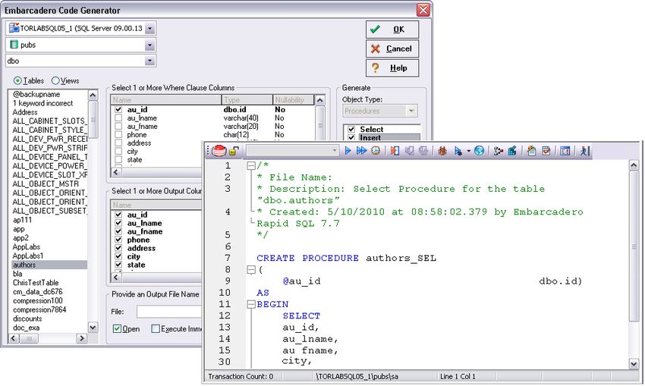Click the server icon beside TORLABSQL05_1
Image resolution: width=645 pixels, height=386 pixels.
[14, 27]
